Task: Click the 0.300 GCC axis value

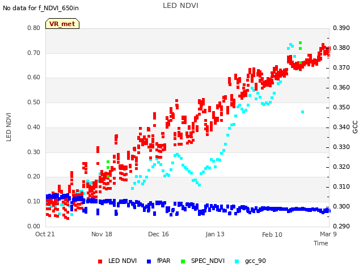Action: point(341,206)
